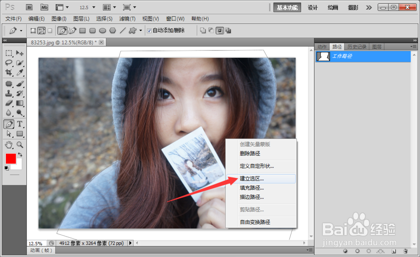This screenshot has width=420, height=257.
Task: Enable the Paths mode option
Action: click(41, 31)
